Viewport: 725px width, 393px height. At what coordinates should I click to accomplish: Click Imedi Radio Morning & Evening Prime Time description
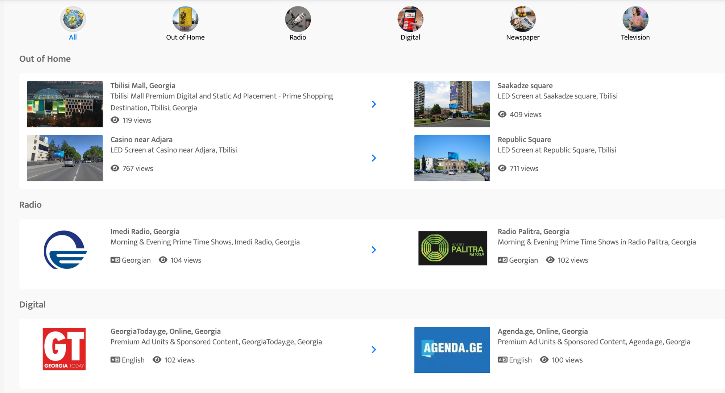tap(205, 242)
